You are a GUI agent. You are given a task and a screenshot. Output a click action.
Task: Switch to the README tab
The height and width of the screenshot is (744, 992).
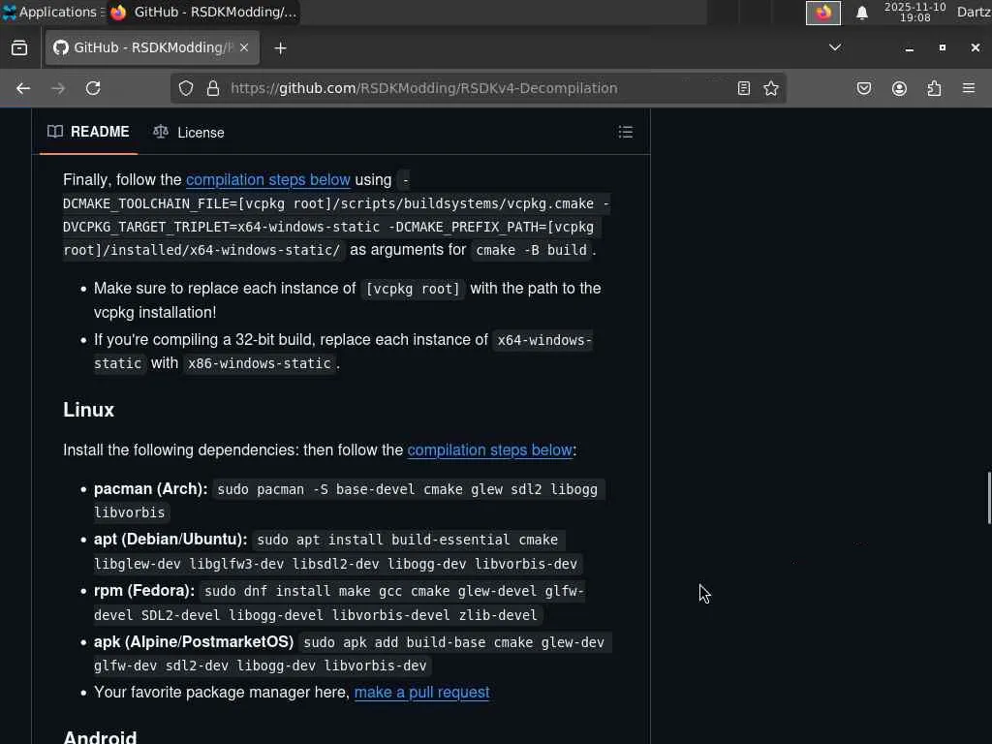(88, 132)
